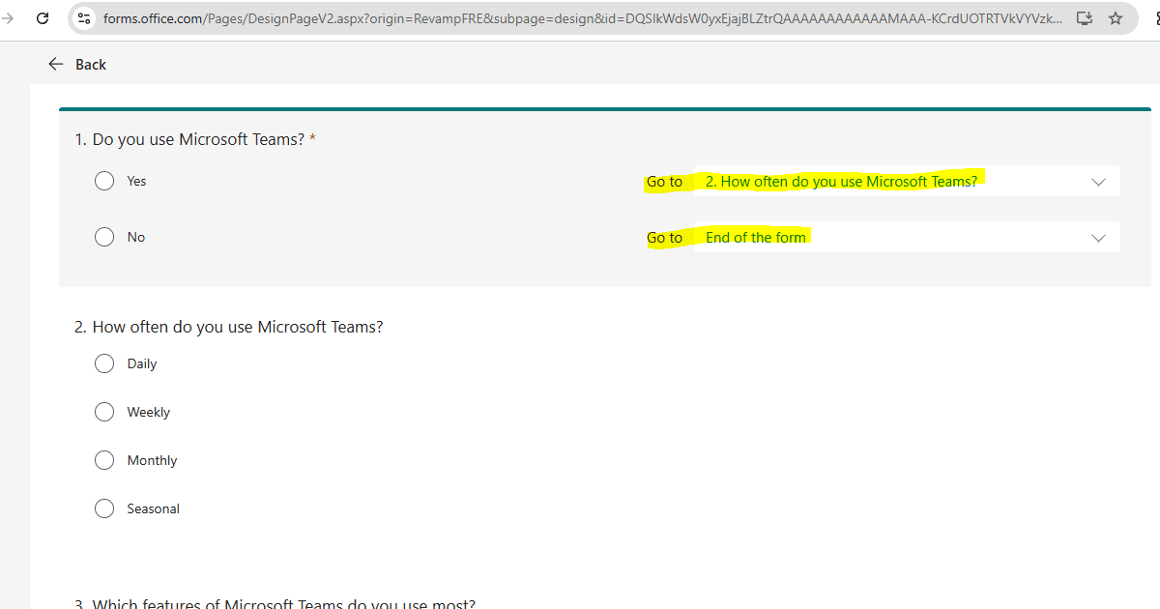Choose the Weekly radio option
The image size is (1160, 609).
(104, 412)
